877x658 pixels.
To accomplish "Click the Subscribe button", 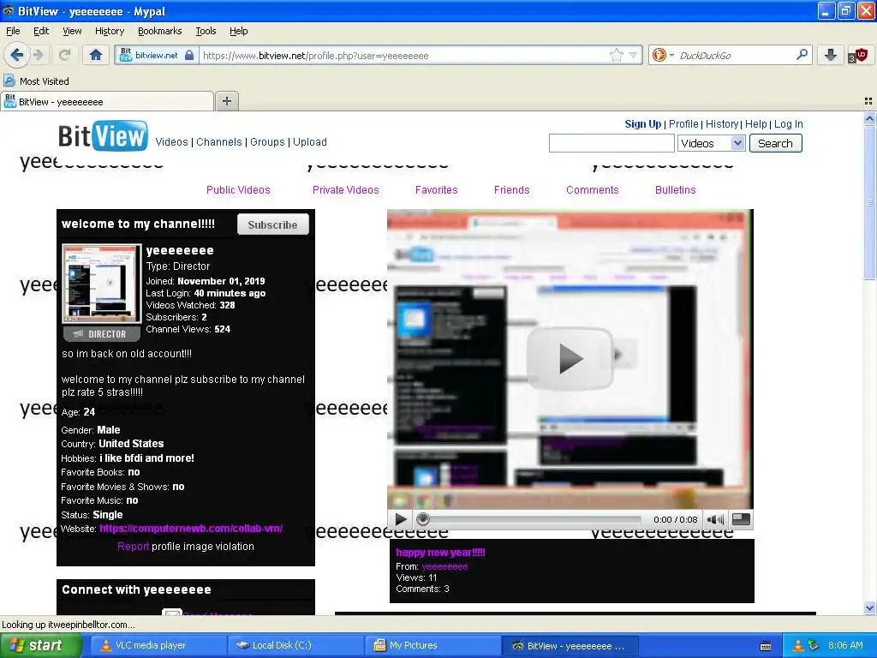I will coord(273,224).
